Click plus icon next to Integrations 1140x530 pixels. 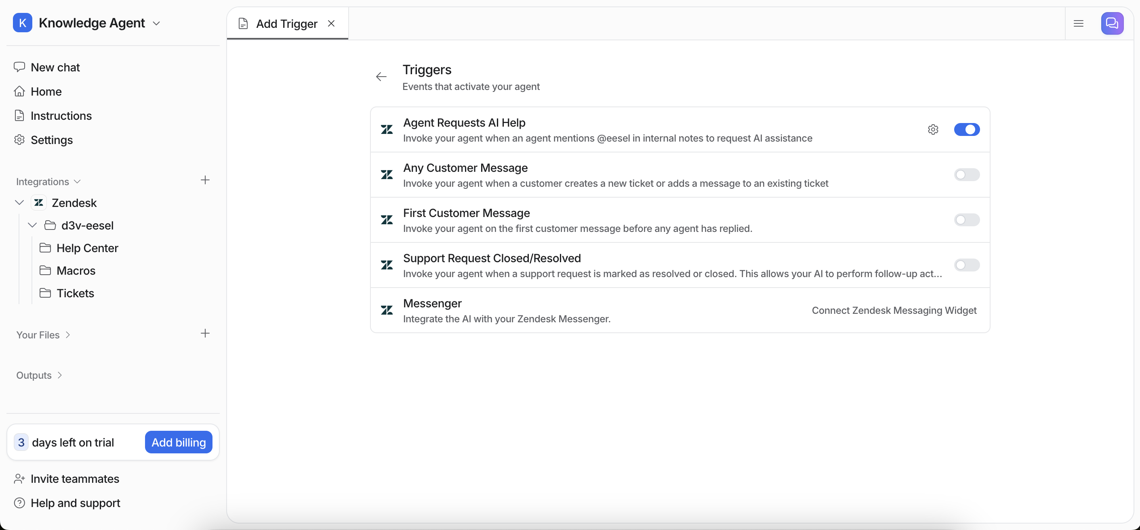[x=205, y=180]
